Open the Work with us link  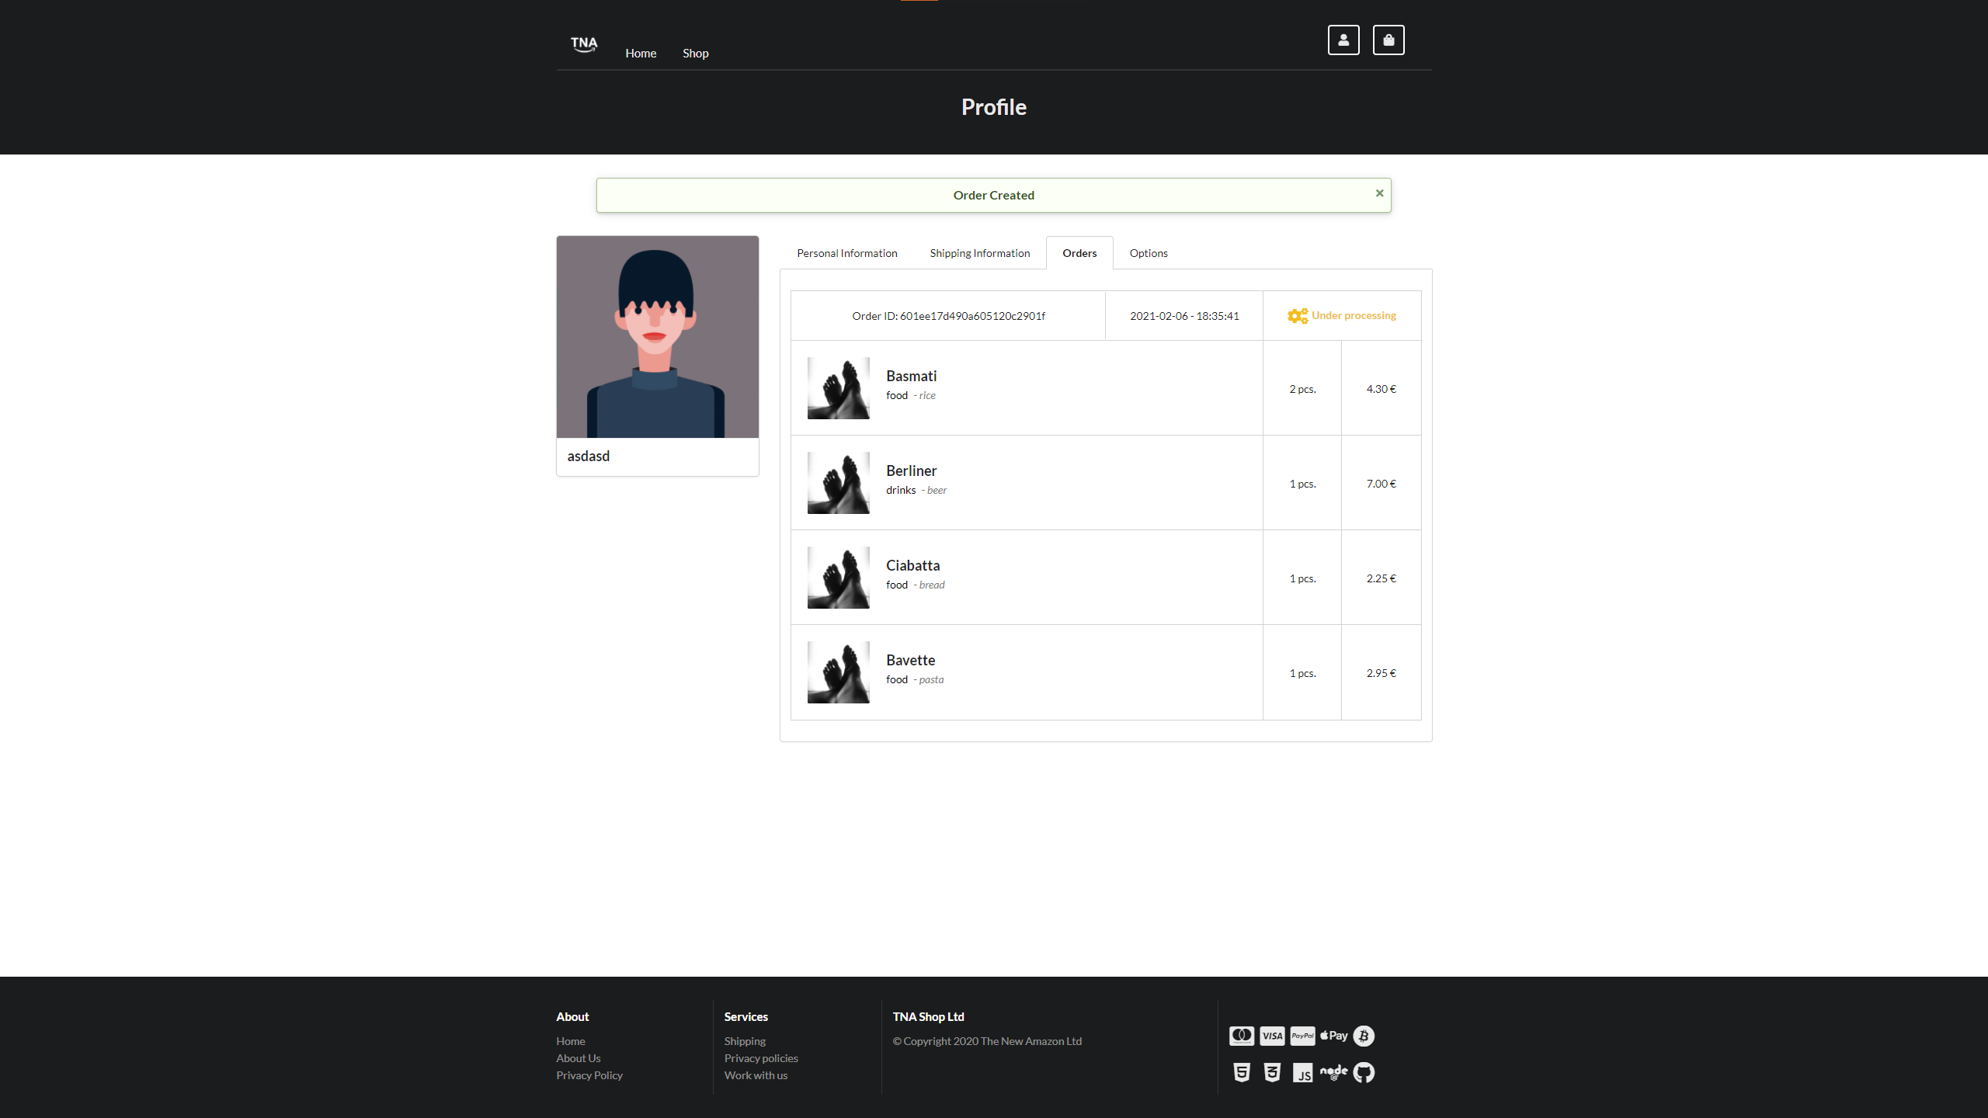[756, 1075]
